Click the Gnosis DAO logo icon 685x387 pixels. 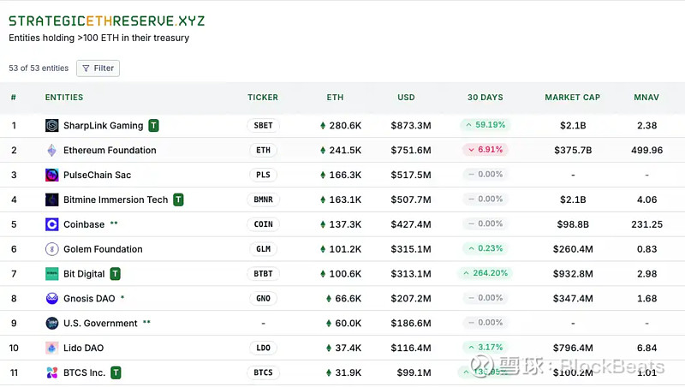52,299
